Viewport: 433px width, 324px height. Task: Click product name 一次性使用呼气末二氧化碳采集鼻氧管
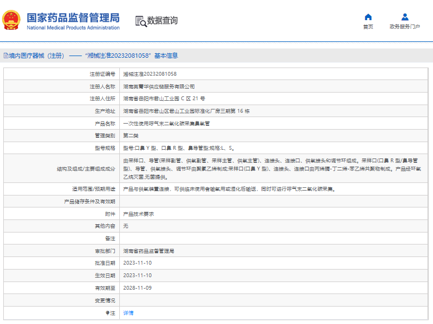pos(167,124)
